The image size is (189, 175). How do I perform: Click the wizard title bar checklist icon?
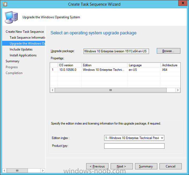tap(5, 4)
